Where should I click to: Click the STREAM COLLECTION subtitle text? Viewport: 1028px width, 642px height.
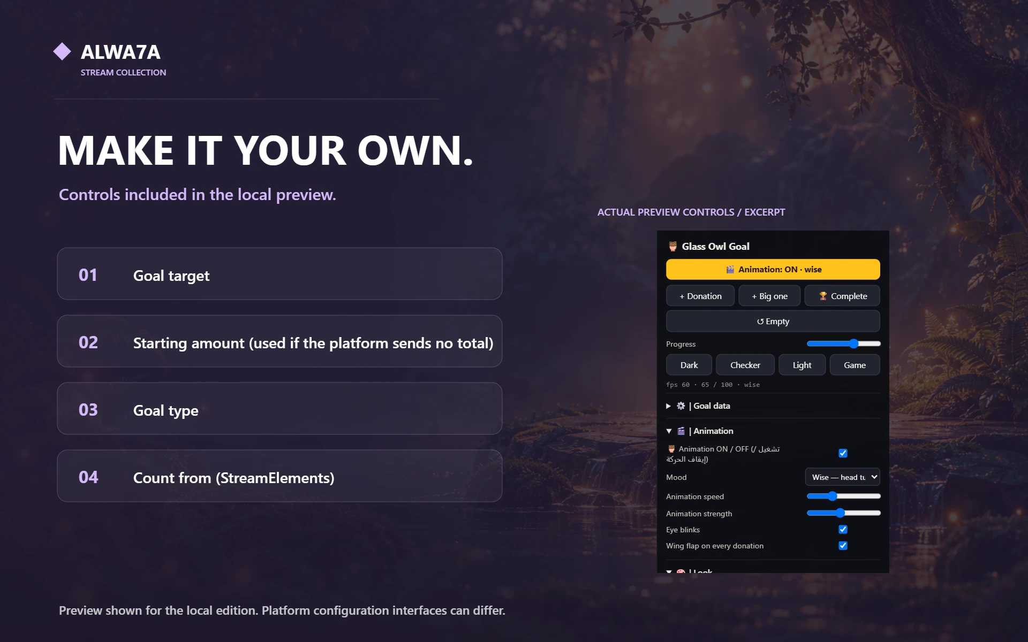(123, 72)
